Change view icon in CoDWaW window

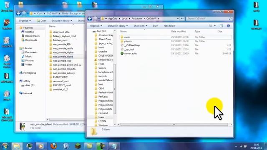pos(211,26)
